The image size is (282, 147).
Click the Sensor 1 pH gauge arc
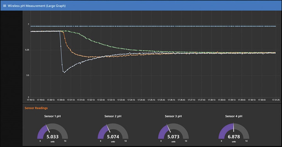click(x=41, y=131)
